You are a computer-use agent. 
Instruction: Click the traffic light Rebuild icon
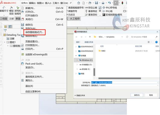[122, 3]
